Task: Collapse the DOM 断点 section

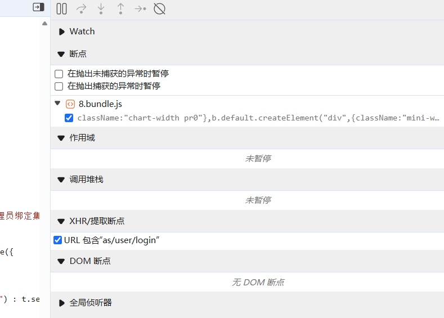Action: [61, 261]
